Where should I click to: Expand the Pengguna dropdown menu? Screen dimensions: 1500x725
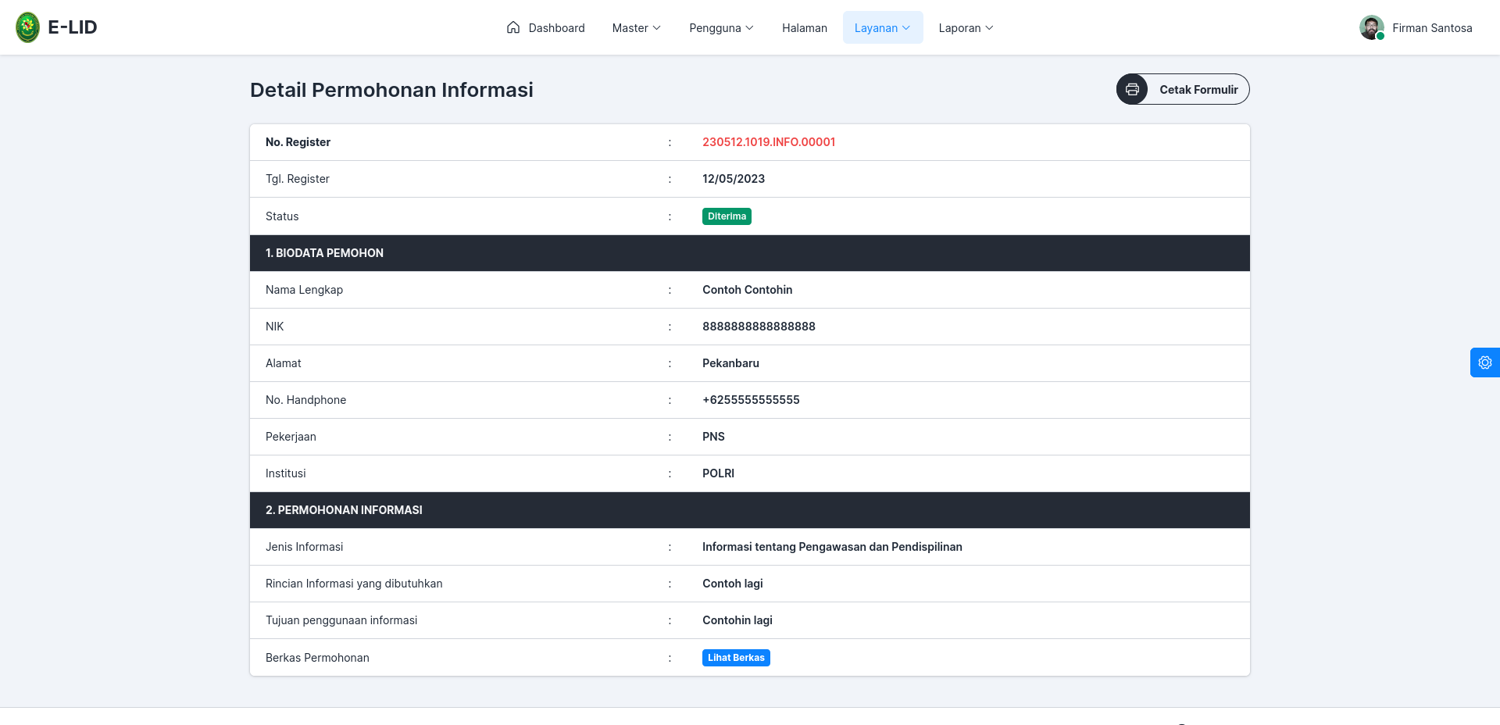click(721, 27)
